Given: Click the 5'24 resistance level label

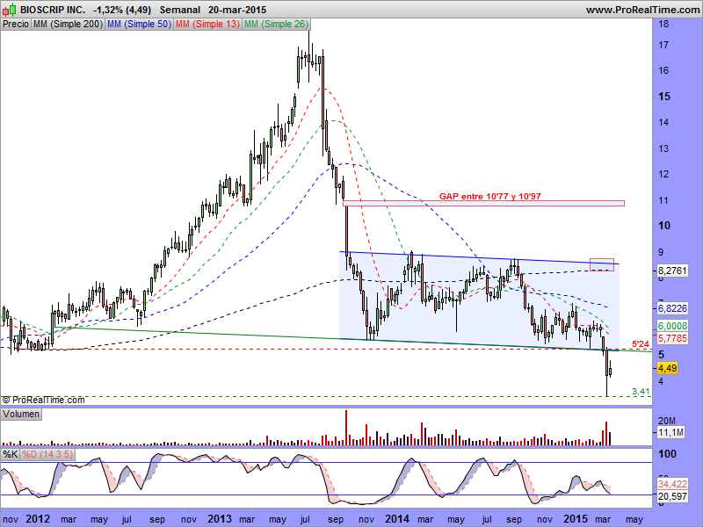Looking at the screenshot, I should (641, 344).
